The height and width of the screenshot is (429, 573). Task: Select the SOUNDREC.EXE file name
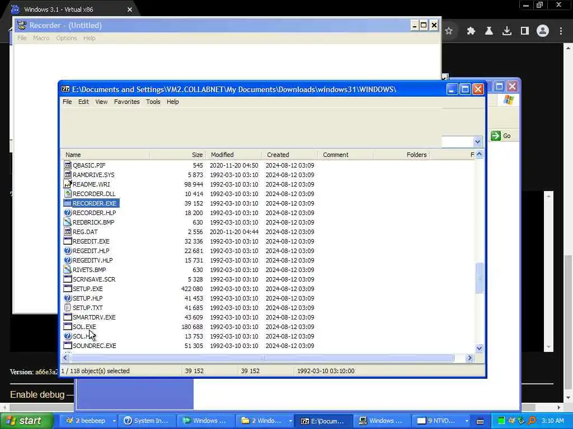pos(94,346)
